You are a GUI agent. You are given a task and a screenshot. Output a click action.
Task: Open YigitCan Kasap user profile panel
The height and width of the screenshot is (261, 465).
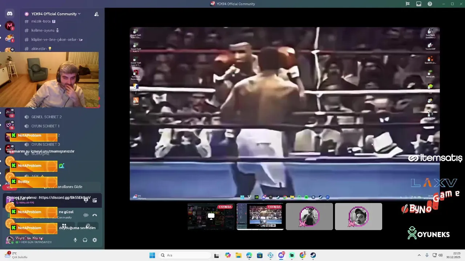point(29,240)
